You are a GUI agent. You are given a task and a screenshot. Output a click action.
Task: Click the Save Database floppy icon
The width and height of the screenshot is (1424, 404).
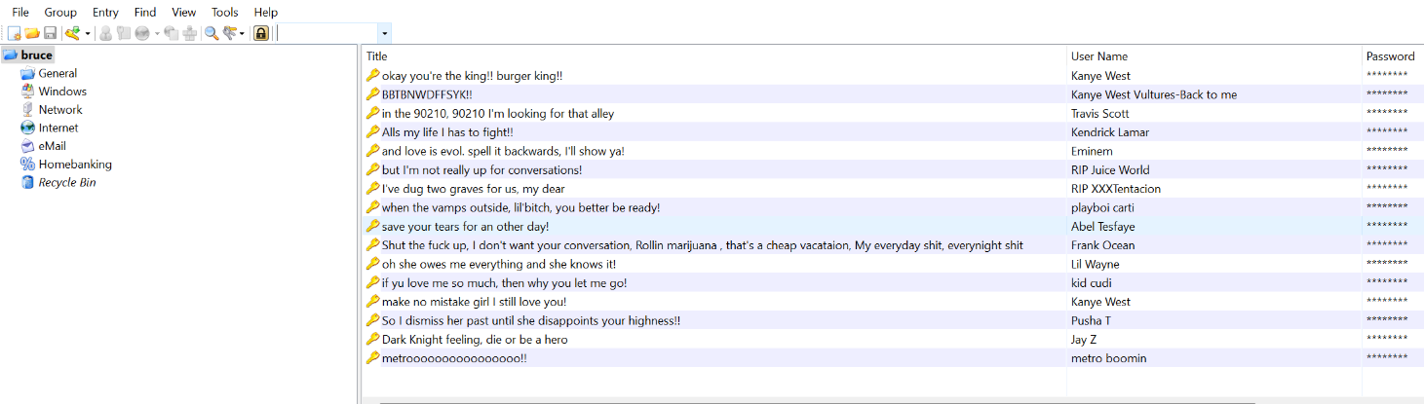50,33
